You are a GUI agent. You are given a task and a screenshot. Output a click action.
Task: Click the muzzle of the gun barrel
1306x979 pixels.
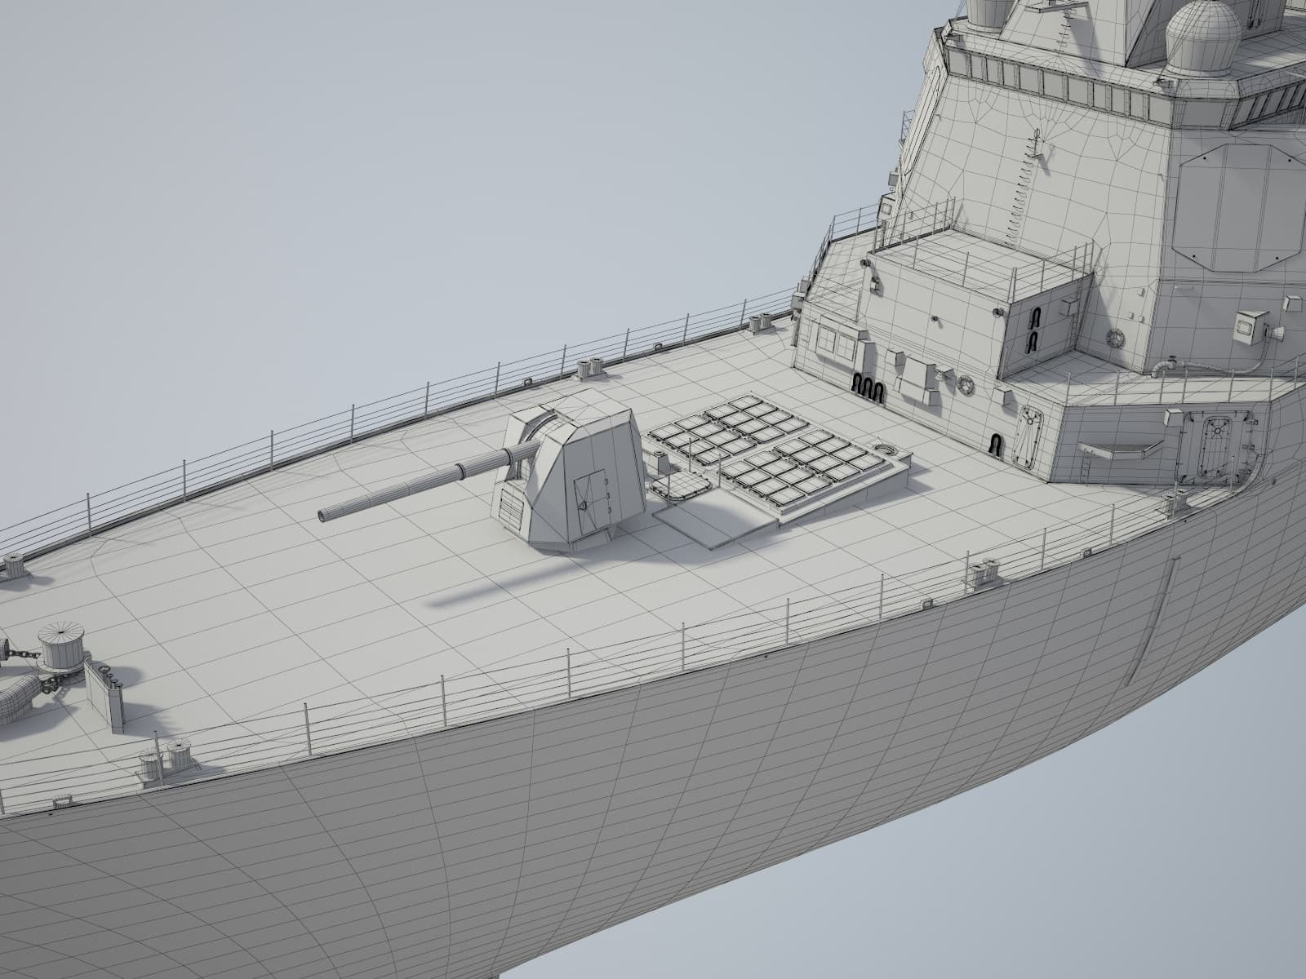coord(325,514)
